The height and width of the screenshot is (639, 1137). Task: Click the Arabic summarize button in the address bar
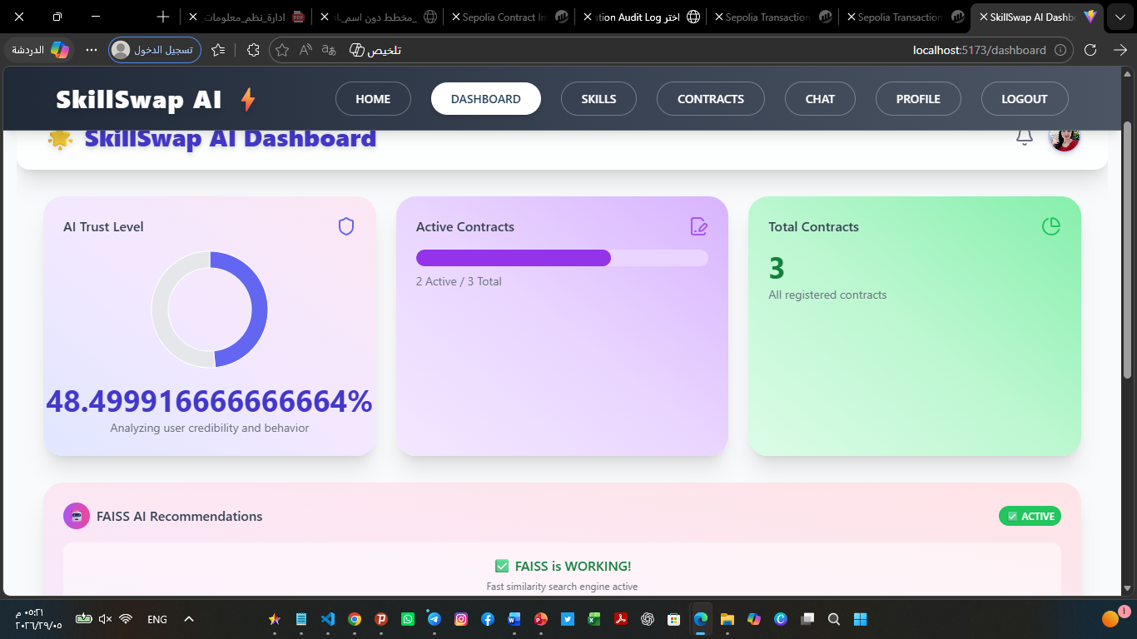click(375, 50)
